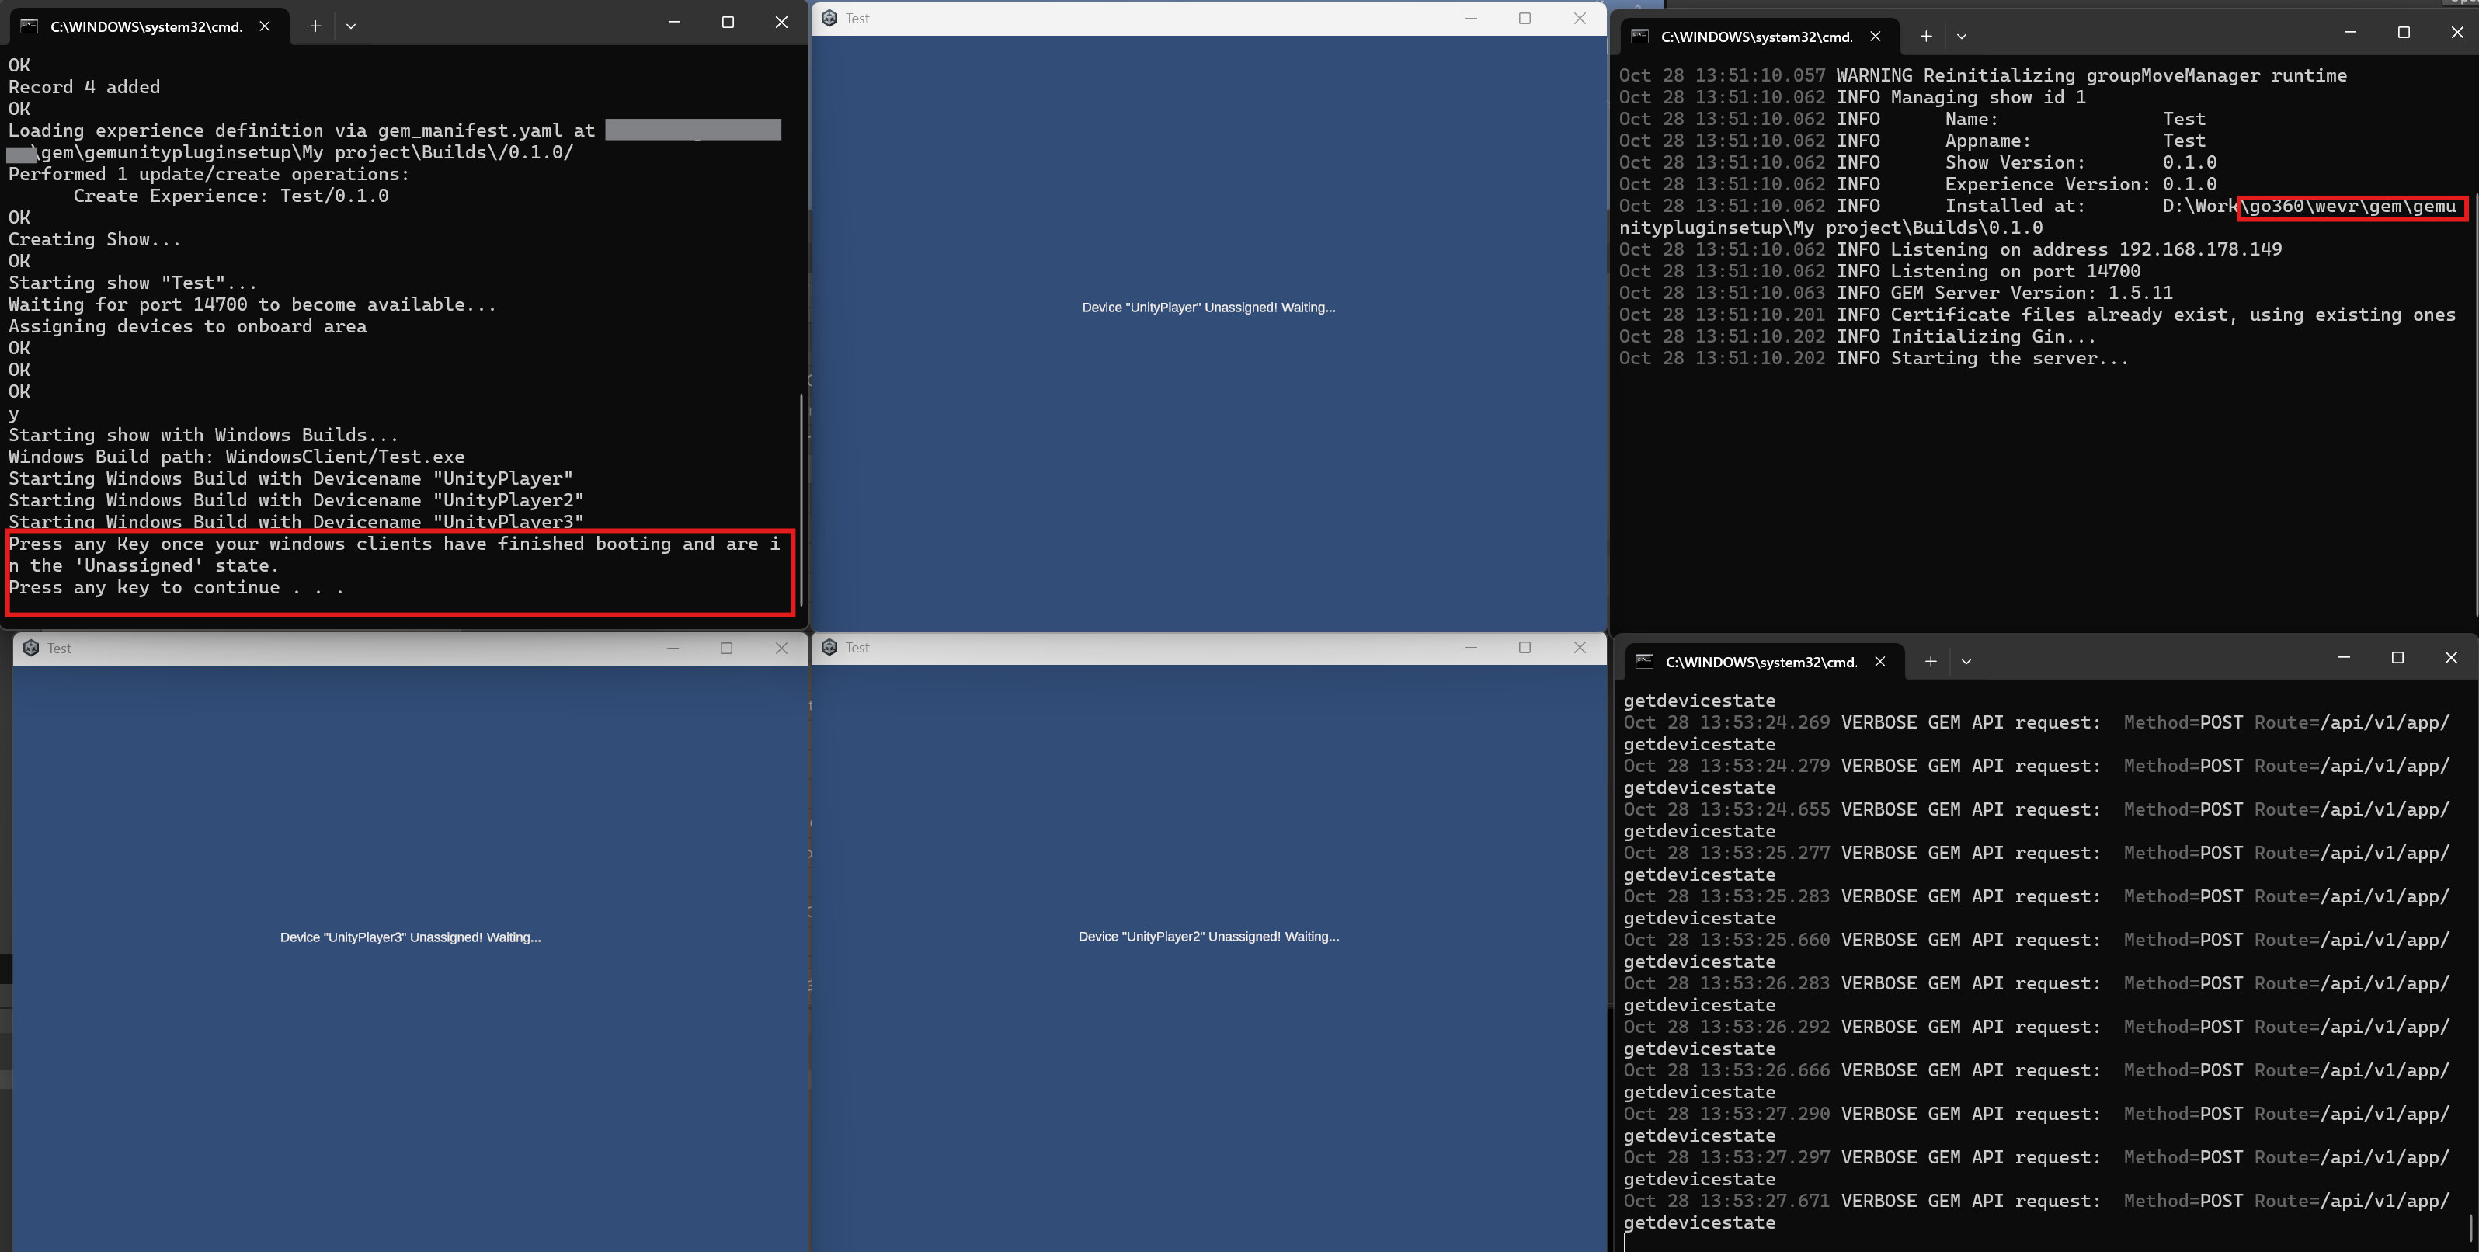Open new tab in getdevicestate log terminal

click(1931, 661)
